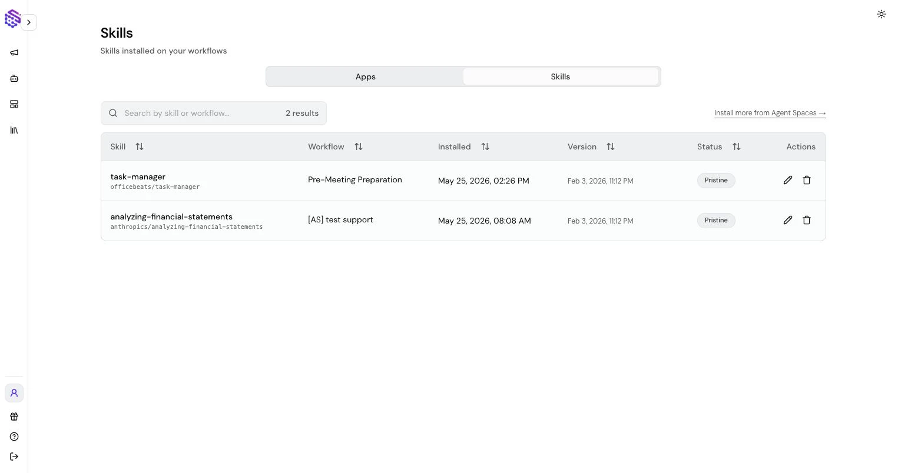Delete the analyzing-financial-statements skill

coord(807,220)
